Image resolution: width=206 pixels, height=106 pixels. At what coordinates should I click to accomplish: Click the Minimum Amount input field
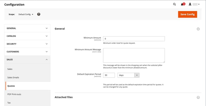(x=134, y=39)
